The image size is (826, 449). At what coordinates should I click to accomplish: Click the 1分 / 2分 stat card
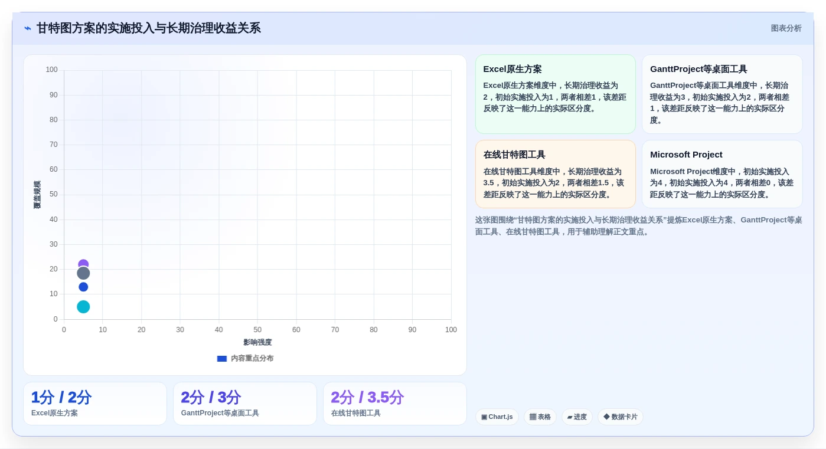[95, 404]
